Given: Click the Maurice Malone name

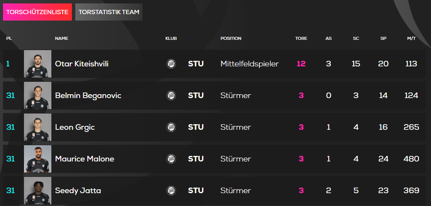Looking at the screenshot, I should click(85, 159).
